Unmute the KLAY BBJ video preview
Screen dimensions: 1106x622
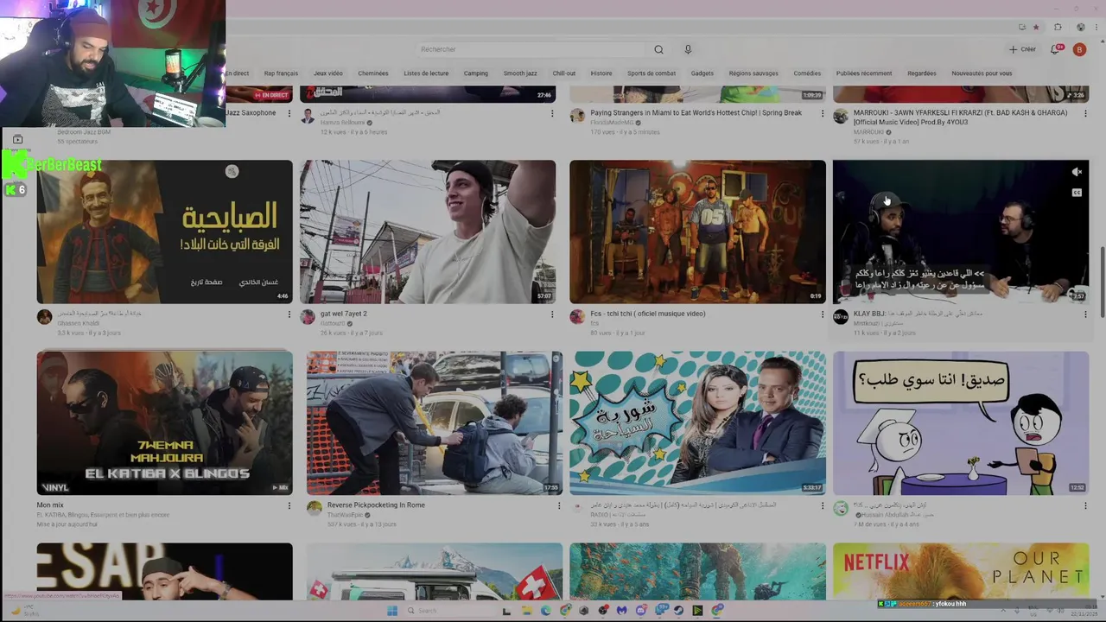coord(1077,172)
